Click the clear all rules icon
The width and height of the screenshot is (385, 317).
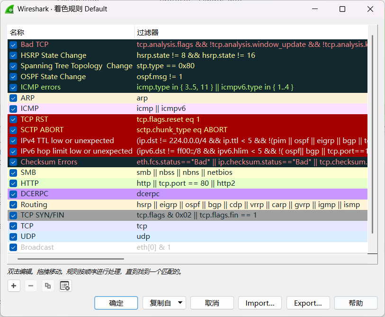point(65,286)
